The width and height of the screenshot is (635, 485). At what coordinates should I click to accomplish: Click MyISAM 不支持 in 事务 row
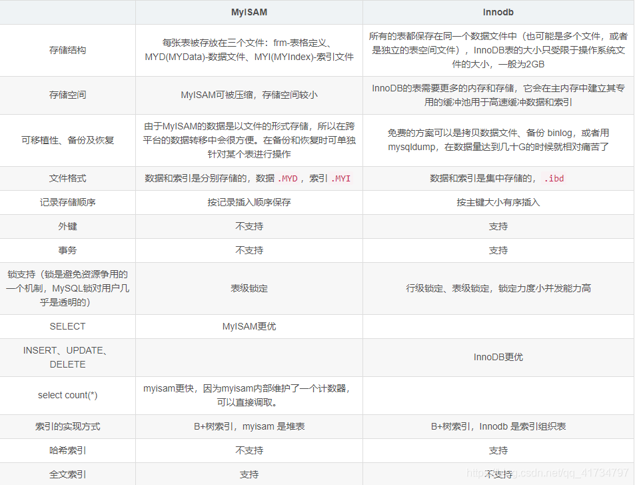[x=249, y=250]
